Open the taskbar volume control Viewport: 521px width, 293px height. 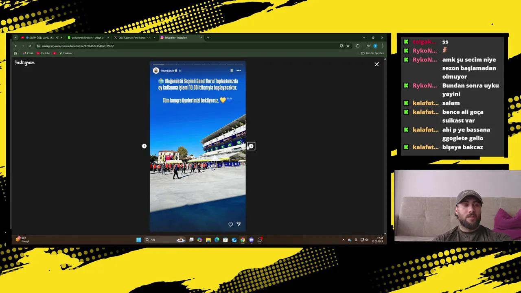[x=366, y=240]
